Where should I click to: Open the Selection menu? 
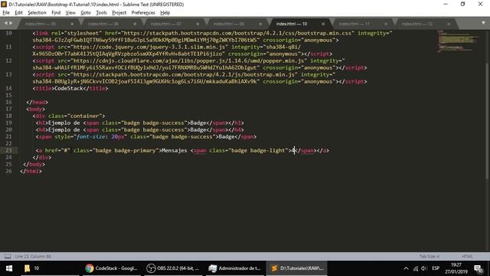37,13
